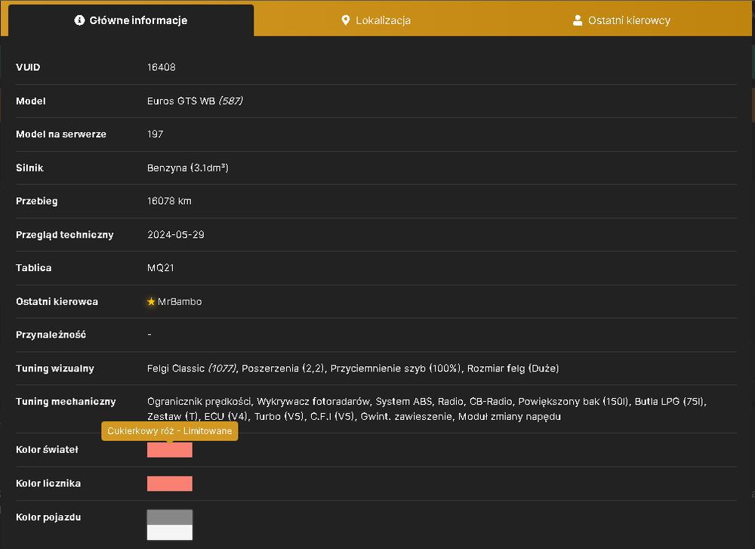This screenshot has width=755, height=549.
Task: Select the model text Euros GTS WB
Action: click(x=181, y=100)
